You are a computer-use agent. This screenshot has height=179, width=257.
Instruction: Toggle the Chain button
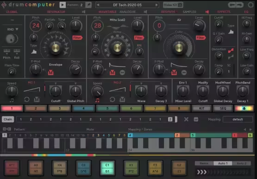click(x=8, y=119)
